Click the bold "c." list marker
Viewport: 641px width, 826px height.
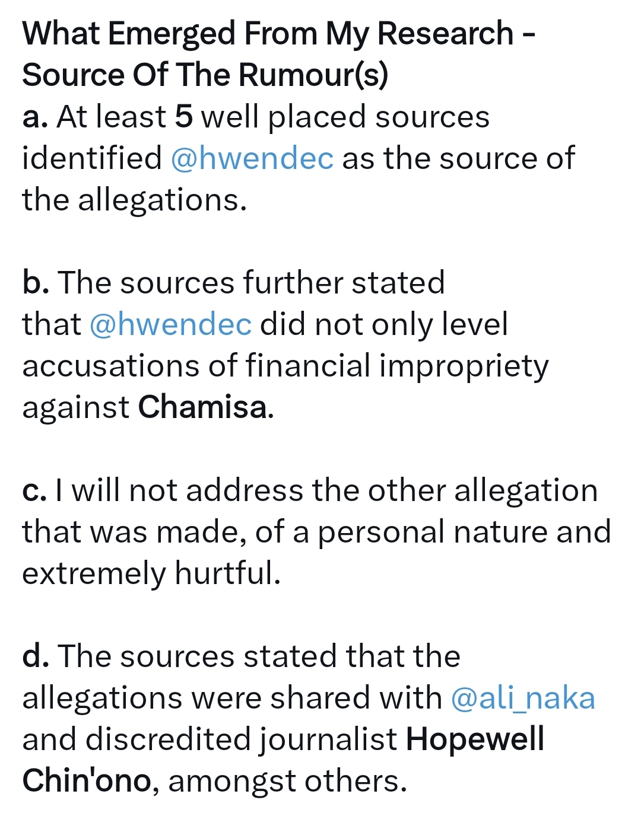click(34, 490)
